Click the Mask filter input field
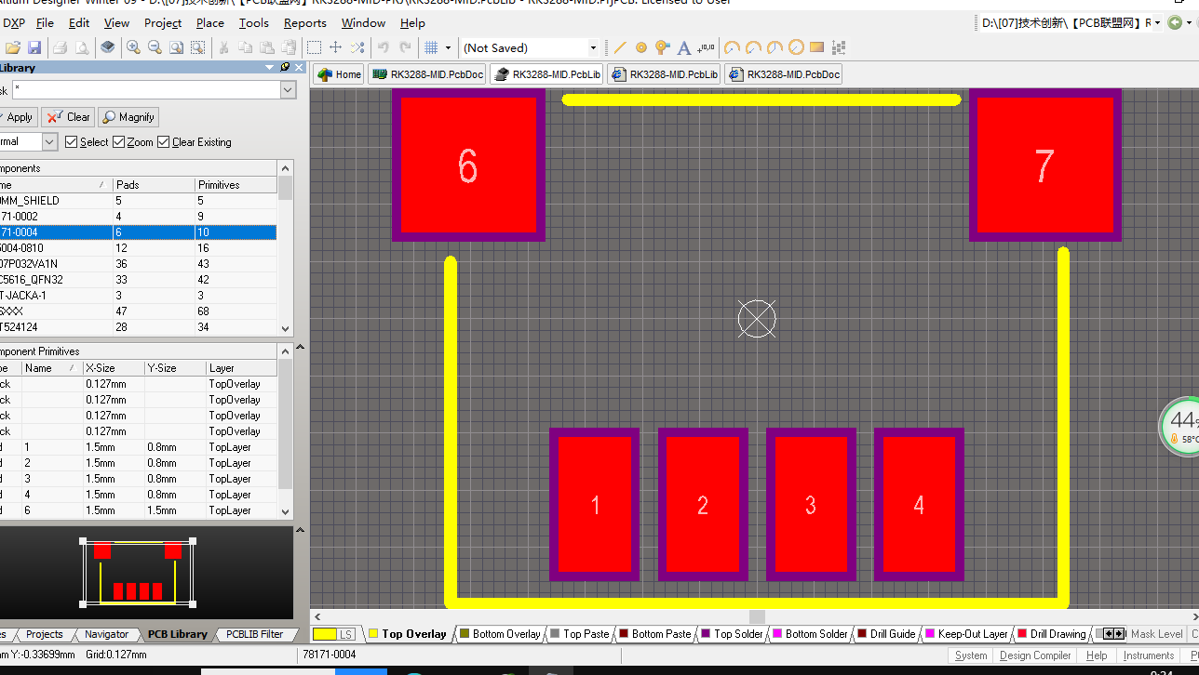The height and width of the screenshot is (675, 1199). tap(146, 89)
